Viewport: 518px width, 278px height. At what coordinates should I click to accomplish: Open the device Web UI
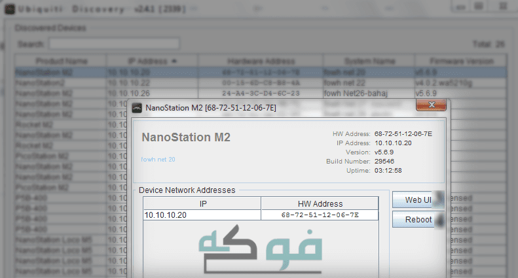coord(418,200)
